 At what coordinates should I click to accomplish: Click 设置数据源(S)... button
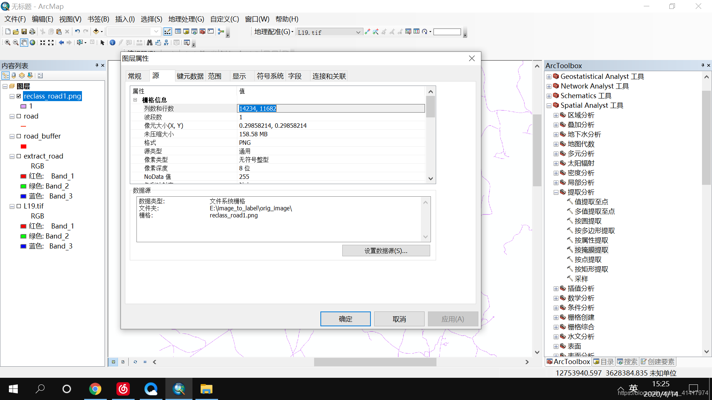click(386, 251)
